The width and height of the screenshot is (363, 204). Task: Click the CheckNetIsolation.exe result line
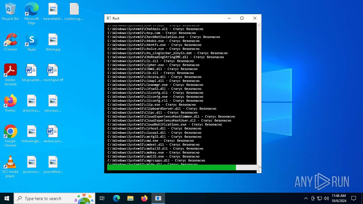[164, 37]
